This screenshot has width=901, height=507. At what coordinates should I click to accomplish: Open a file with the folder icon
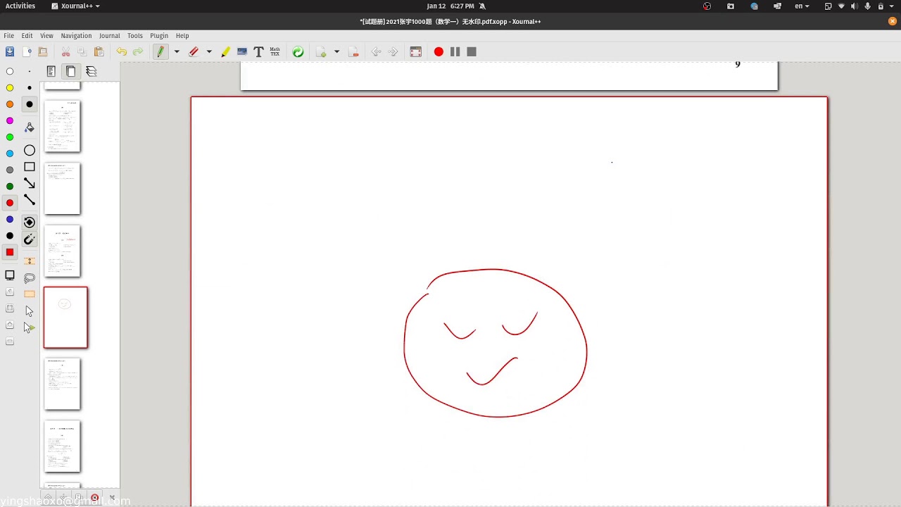[x=43, y=51]
